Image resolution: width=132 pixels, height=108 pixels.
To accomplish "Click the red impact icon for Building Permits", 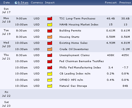I will (50, 31).
